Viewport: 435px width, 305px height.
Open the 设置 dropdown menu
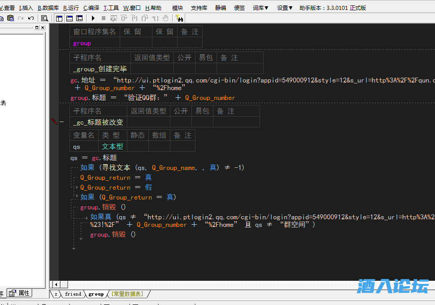pos(285,8)
